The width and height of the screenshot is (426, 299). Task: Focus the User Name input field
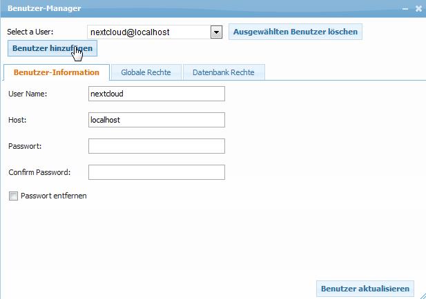tap(157, 94)
